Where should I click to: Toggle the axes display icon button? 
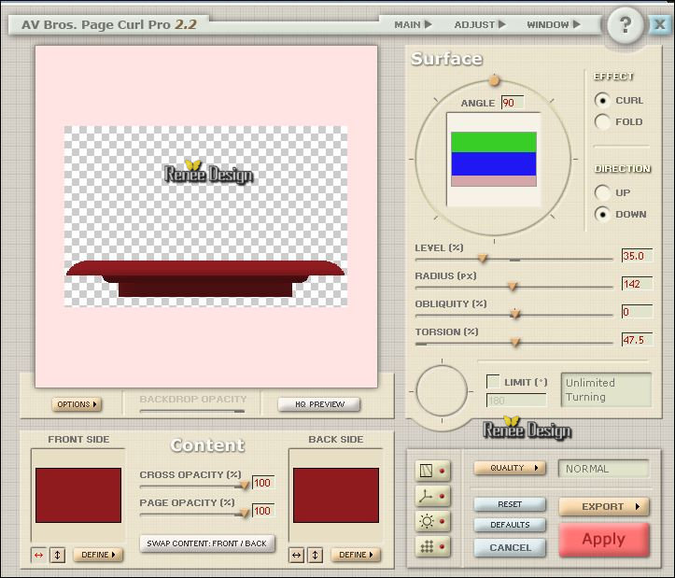tap(432, 496)
